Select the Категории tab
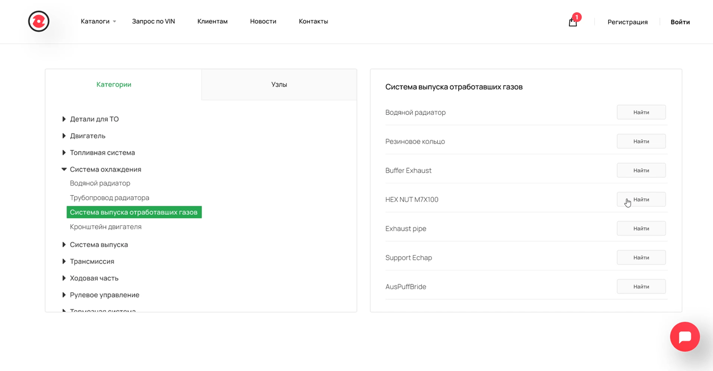This screenshot has width=713, height=371. pos(114,85)
